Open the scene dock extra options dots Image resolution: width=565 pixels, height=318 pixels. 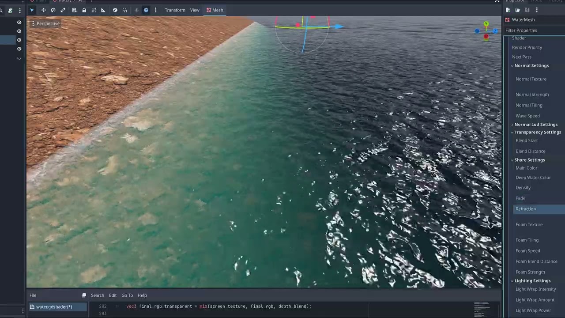19,10
